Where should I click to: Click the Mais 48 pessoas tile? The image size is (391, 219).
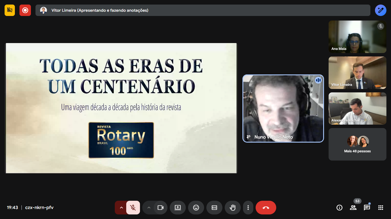pyautogui.click(x=357, y=144)
